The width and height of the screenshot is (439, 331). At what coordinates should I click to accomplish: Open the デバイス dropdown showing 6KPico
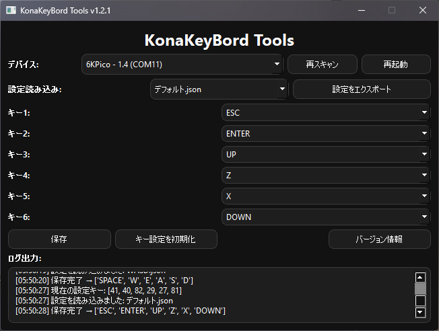[182, 65]
